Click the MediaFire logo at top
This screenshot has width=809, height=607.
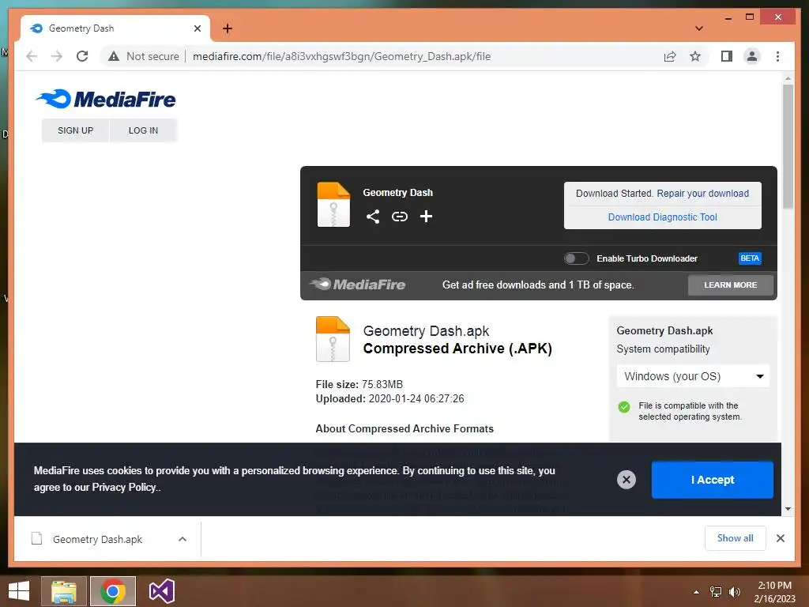(x=106, y=99)
